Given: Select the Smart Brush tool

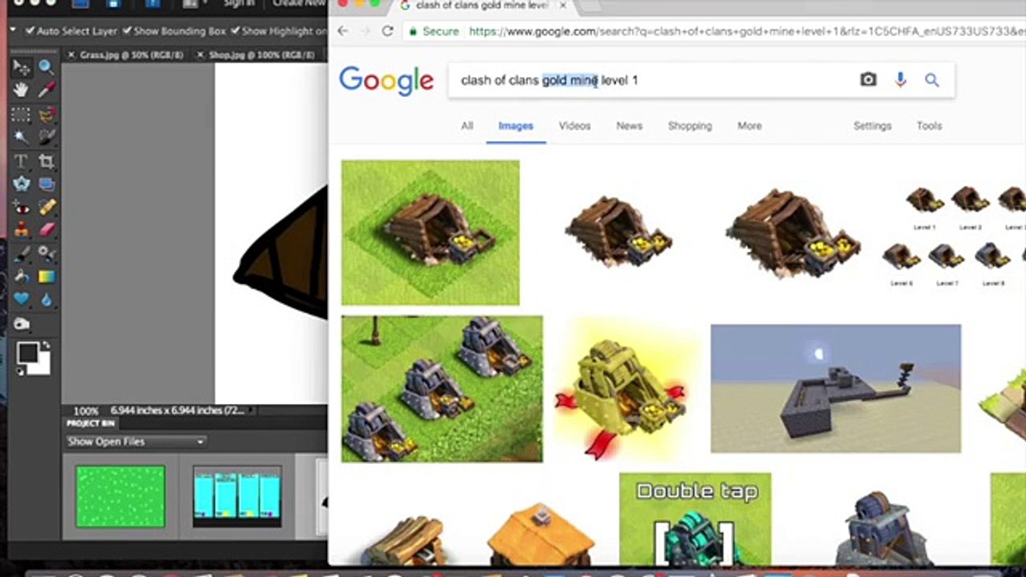Looking at the screenshot, I should tap(46, 254).
